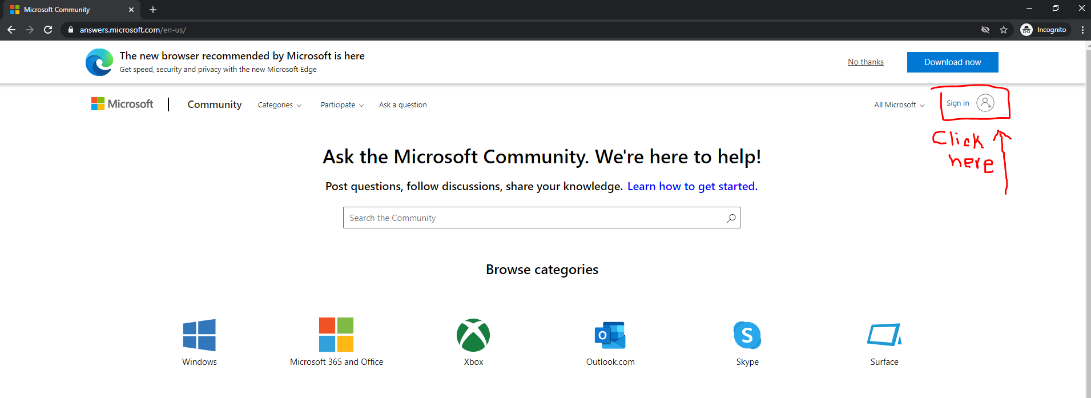1091x398 pixels.
Task: Open the Microsoft 365 and Office category icon
Action: [x=336, y=335]
